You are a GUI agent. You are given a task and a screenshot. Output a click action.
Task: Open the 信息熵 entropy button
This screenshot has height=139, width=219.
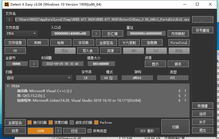click(152, 43)
